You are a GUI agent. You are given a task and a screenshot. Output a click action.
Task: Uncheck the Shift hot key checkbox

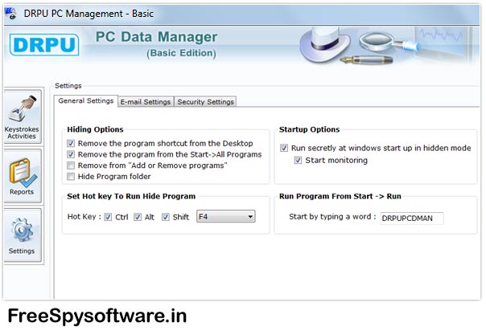[166, 217]
